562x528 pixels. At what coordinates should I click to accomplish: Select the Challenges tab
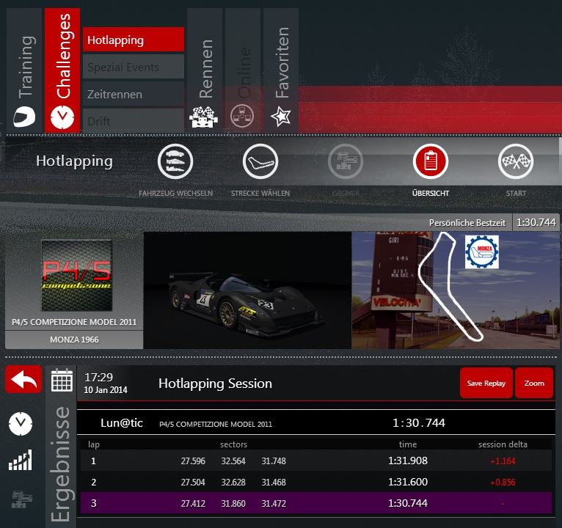tap(62, 70)
